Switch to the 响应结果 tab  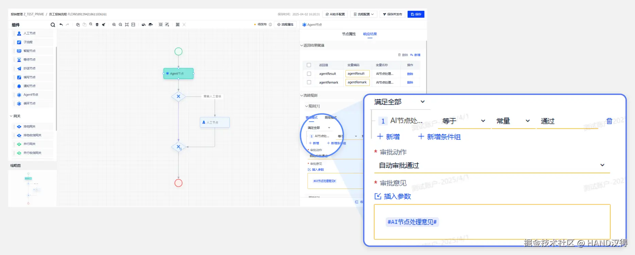tap(370, 34)
